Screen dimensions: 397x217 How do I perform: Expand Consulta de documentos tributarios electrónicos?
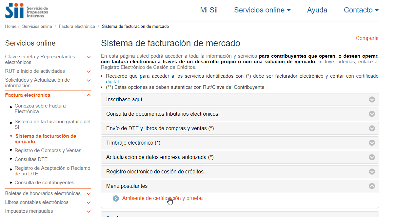click(x=162, y=114)
